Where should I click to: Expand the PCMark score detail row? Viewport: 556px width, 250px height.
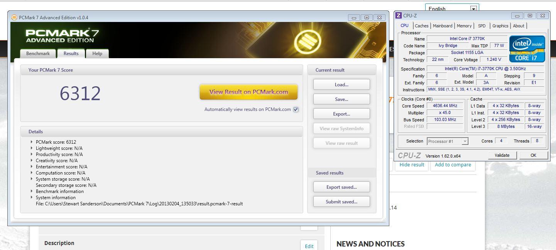coord(32,142)
